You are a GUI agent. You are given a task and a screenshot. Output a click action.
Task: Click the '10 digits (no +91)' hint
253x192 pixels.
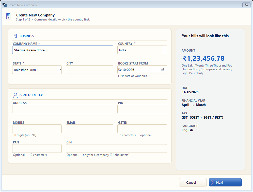click(25, 135)
